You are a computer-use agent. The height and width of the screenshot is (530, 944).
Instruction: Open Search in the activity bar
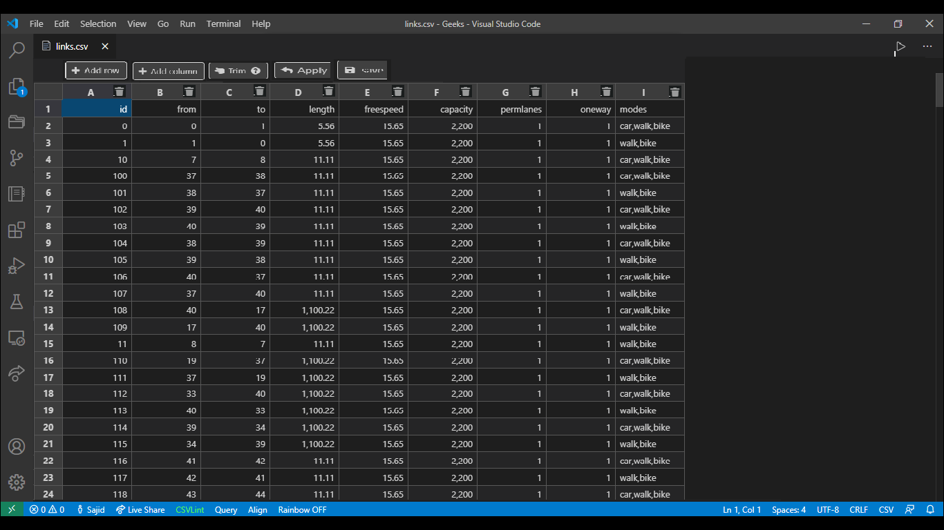[x=17, y=50]
